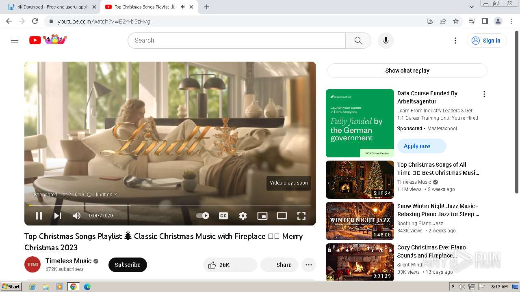Skip to next video
520x292 pixels.
click(x=58, y=216)
